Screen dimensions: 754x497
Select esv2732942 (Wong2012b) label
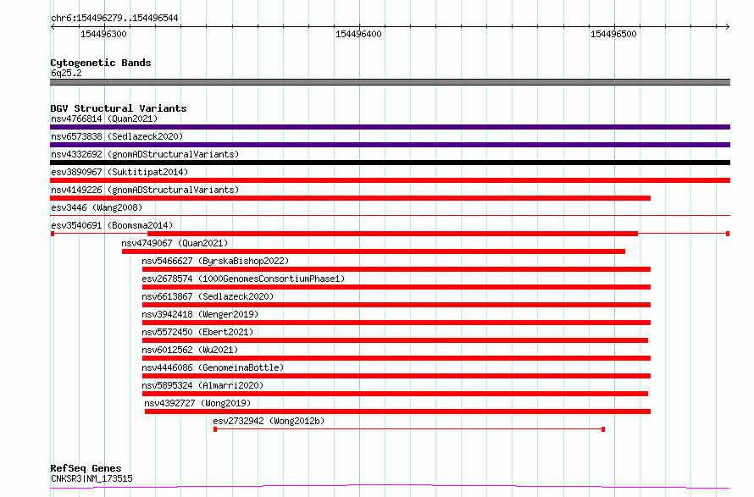pyautogui.click(x=269, y=421)
